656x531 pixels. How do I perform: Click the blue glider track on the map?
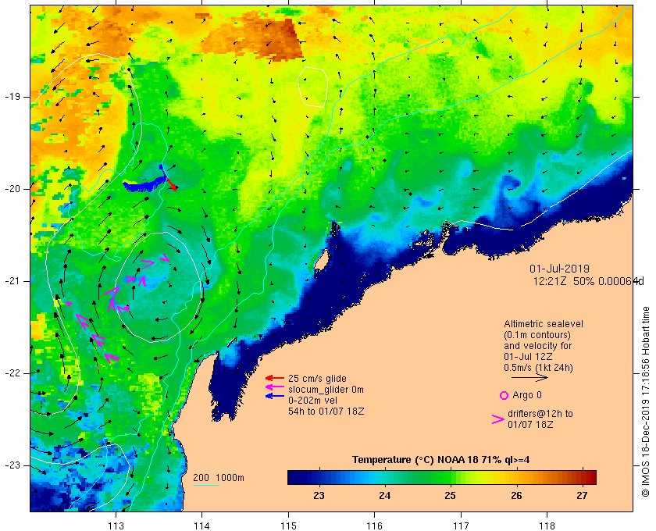[144, 184]
